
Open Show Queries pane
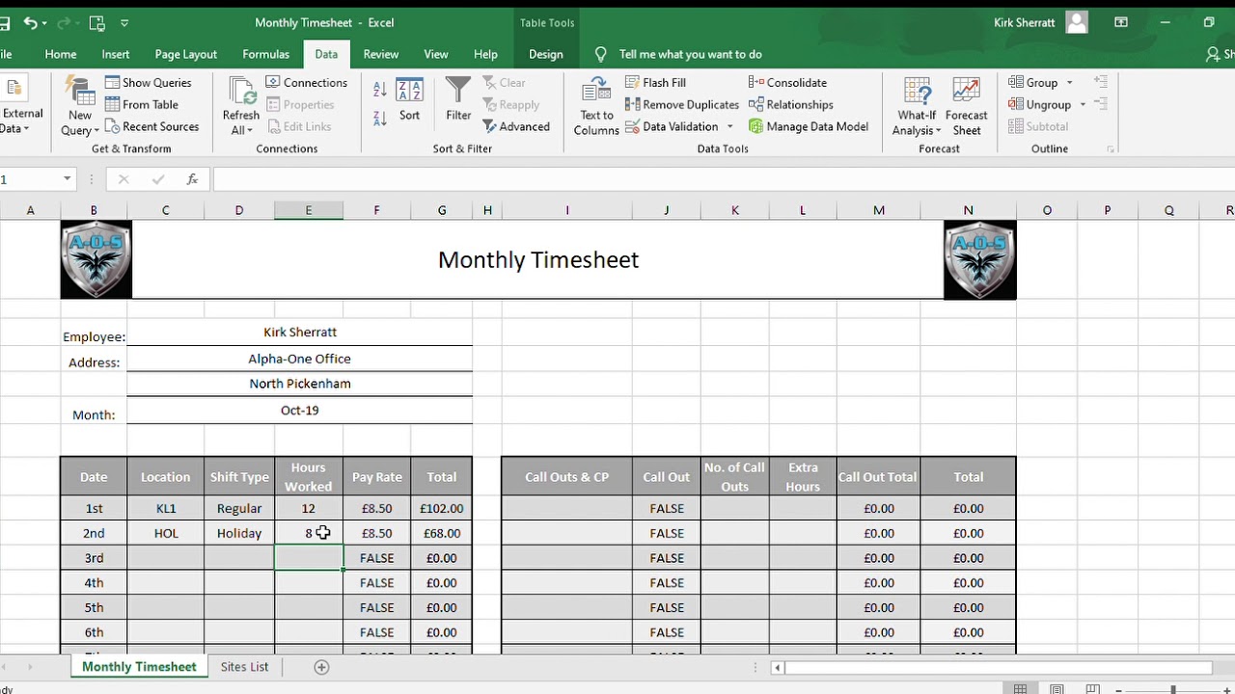(149, 83)
